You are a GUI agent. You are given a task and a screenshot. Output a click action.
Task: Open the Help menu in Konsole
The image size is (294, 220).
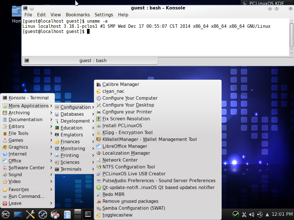pyautogui.click(x=123, y=15)
